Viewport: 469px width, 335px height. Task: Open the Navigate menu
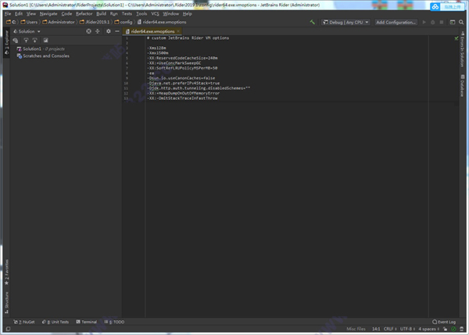coord(48,14)
